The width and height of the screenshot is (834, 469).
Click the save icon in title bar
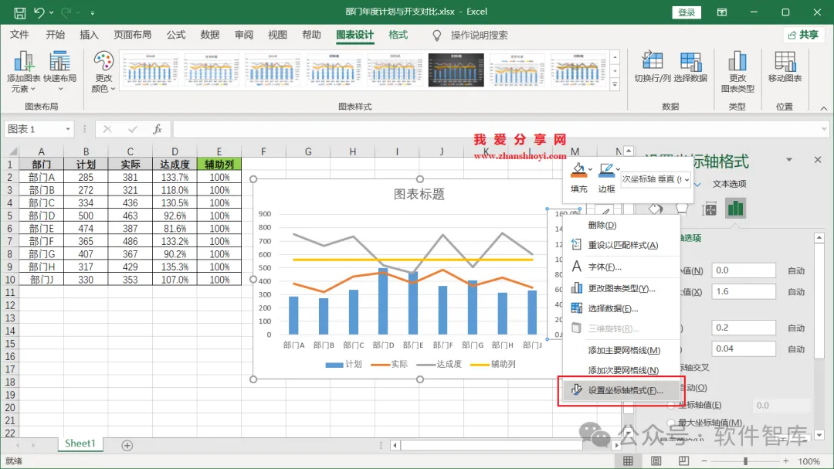click(19, 12)
